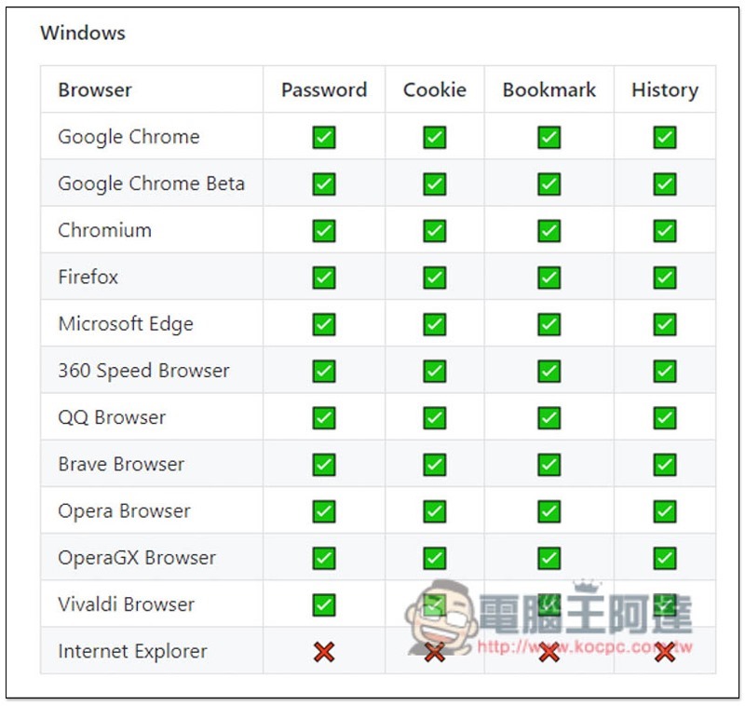Click the Bookmark column header
745x706 pixels.
click(549, 90)
